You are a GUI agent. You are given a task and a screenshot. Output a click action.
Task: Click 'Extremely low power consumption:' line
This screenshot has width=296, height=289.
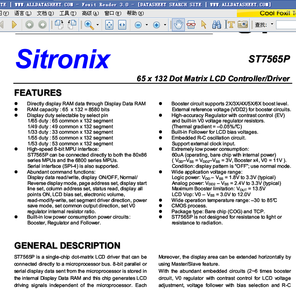coord(210,149)
